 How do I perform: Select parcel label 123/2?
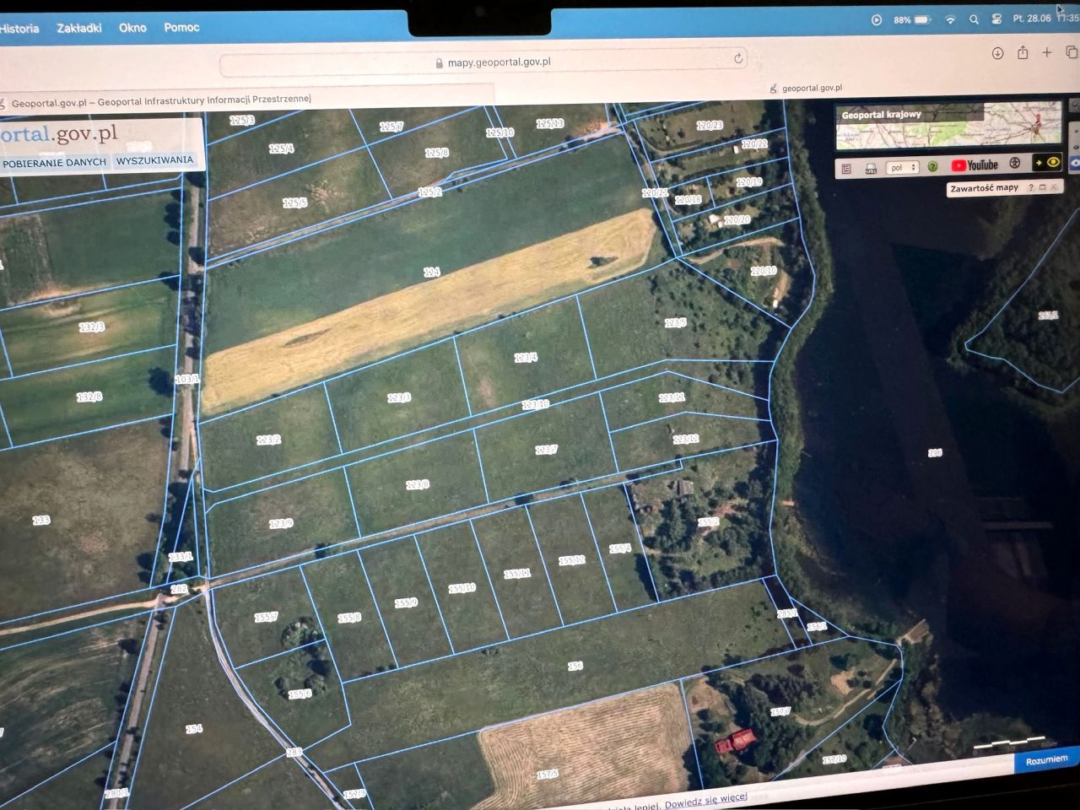268,440
